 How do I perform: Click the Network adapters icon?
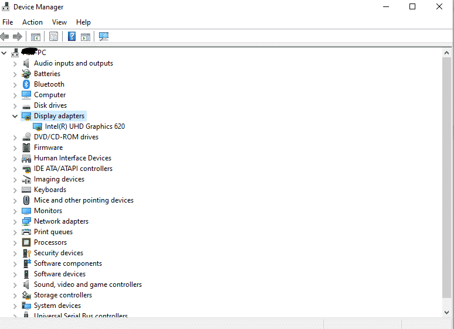(26, 222)
